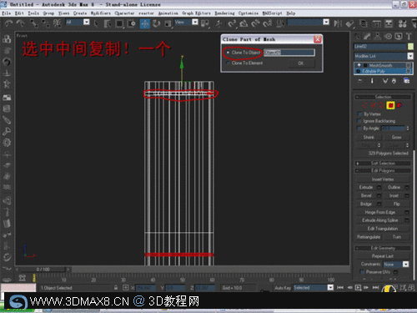Collapse the Edit Polygons rollout

[x=383, y=170]
